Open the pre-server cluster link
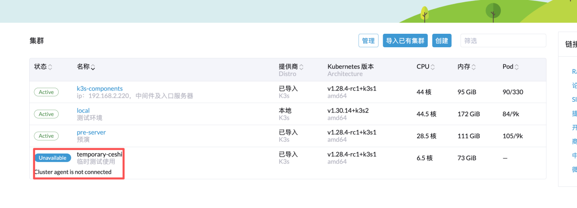 (91, 132)
